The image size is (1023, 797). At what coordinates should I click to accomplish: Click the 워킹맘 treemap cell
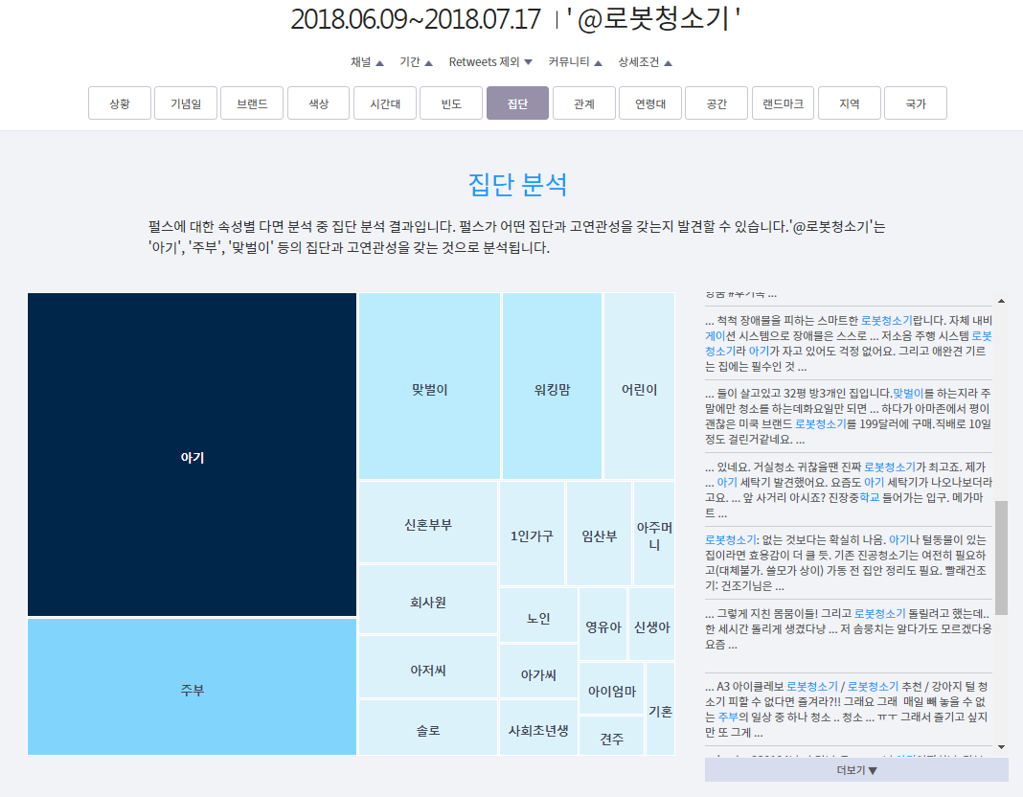[x=552, y=389]
